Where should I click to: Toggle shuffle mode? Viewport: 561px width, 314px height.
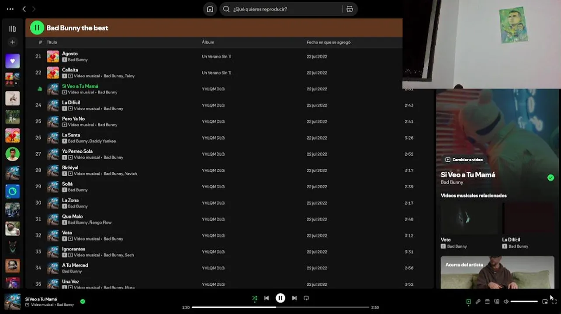pos(254,298)
